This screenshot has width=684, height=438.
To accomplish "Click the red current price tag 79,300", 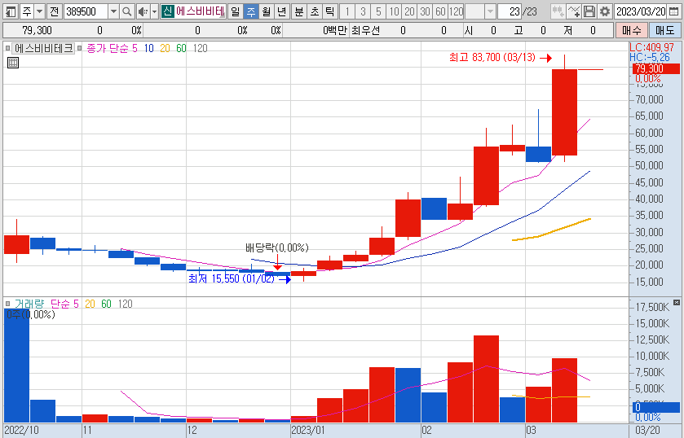I will [655, 69].
